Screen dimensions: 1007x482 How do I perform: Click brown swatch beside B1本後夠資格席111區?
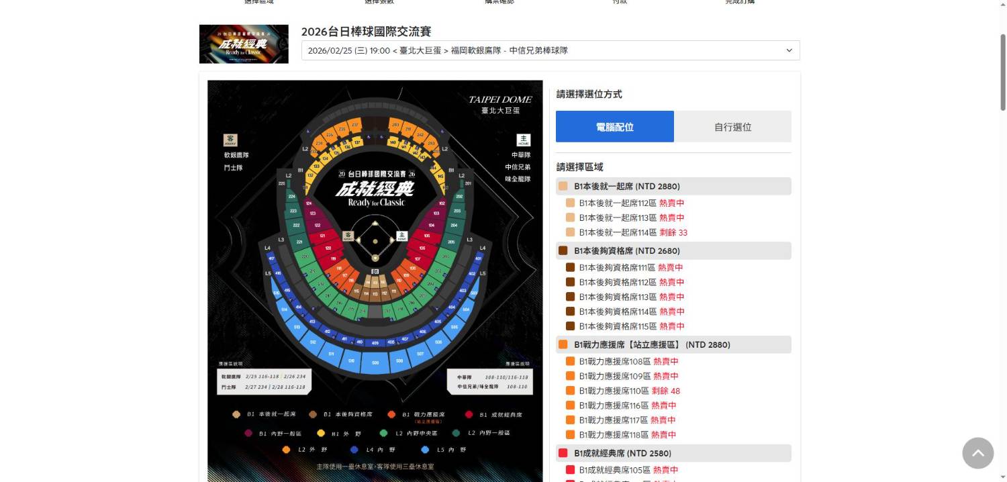571,267
